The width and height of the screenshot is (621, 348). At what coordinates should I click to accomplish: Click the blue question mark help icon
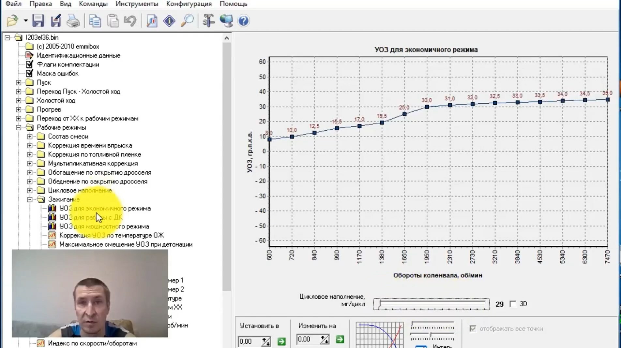244,21
